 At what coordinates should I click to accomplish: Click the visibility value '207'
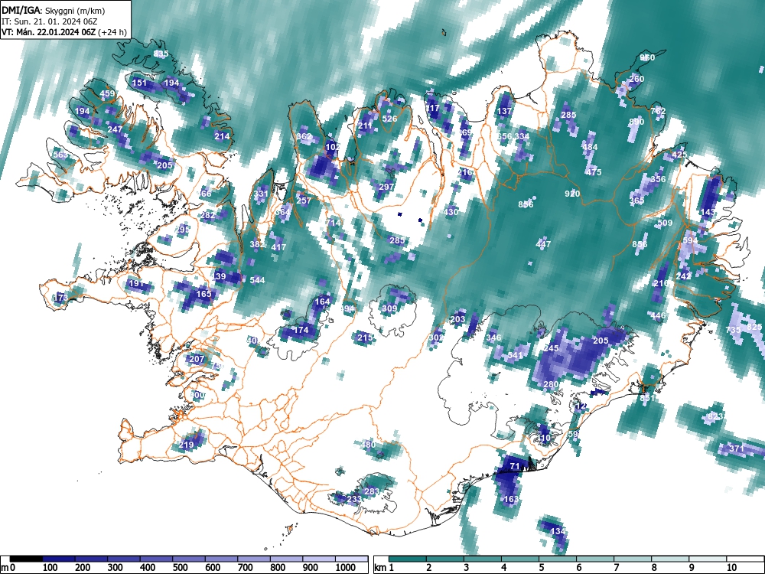(197, 359)
